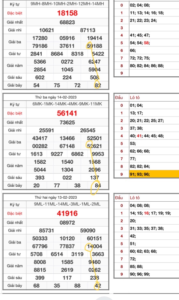Select fourth prize number 5708
179x300 pixels.
pos(36,254)
